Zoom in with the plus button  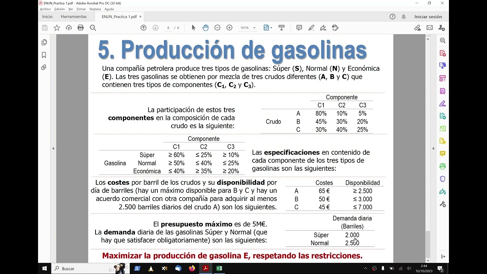[229, 28]
